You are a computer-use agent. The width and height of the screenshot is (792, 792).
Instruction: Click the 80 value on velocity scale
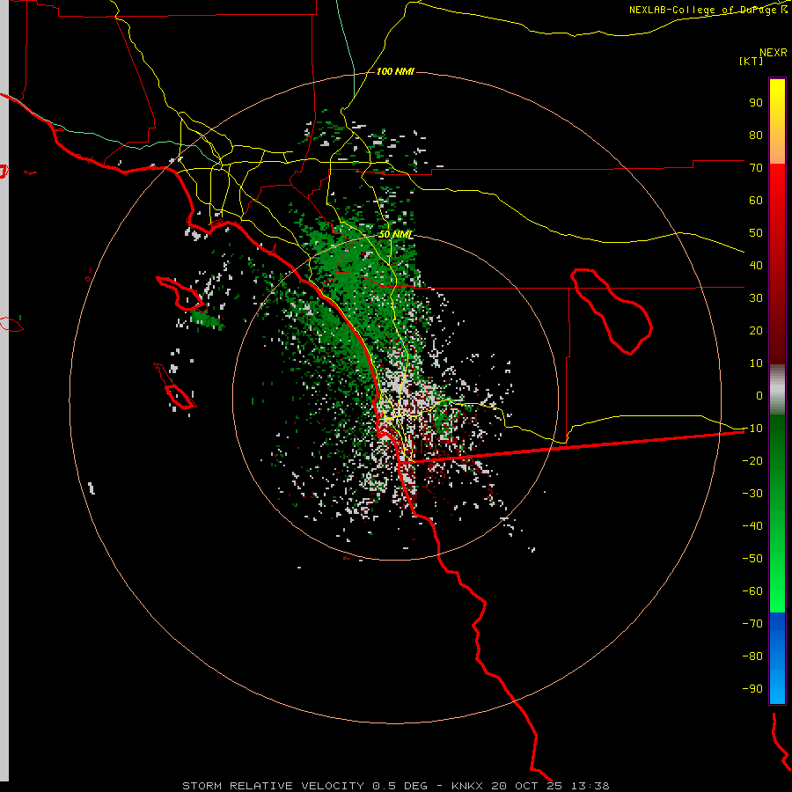756,135
